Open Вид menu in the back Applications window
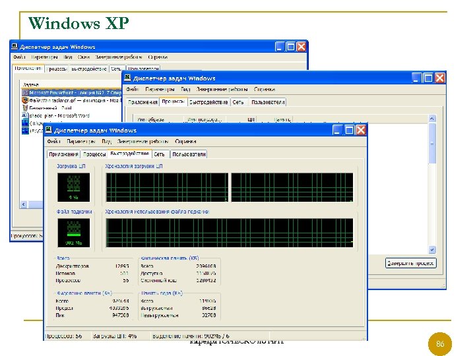 click(68, 57)
